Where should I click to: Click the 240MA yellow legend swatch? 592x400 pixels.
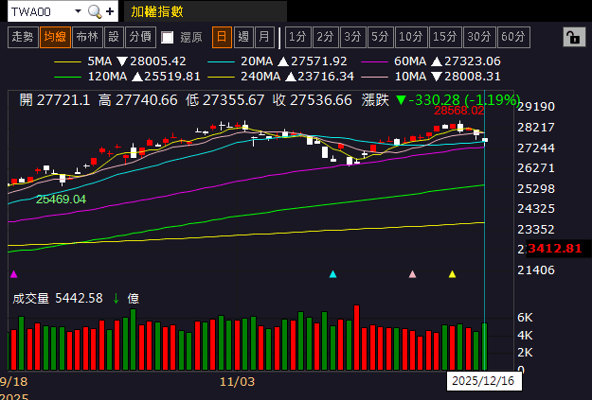pos(222,77)
